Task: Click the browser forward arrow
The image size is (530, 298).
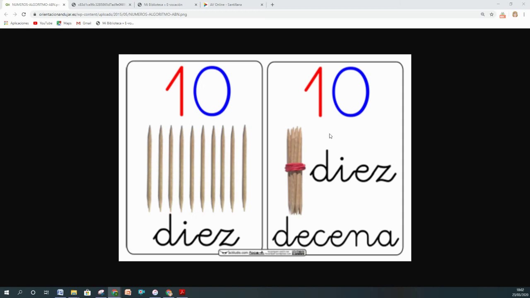Action: pos(14,14)
